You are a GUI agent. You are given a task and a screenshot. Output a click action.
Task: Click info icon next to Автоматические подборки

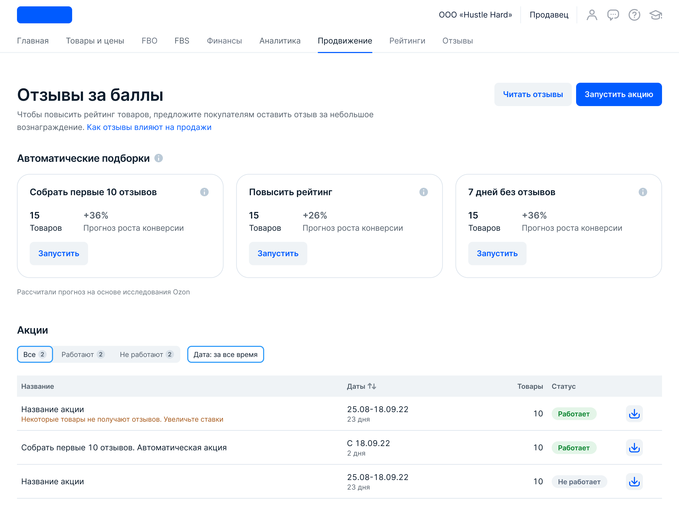click(158, 158)
